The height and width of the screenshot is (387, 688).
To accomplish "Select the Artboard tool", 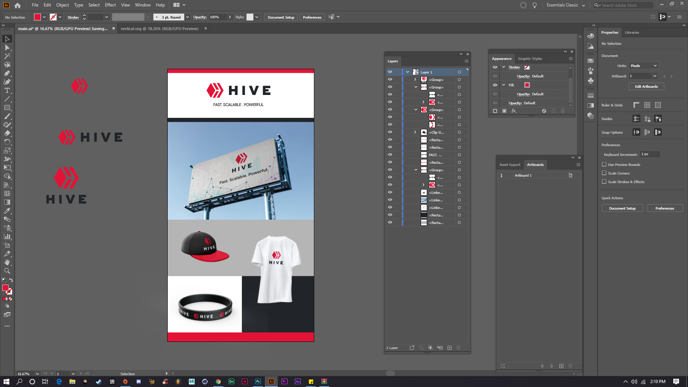I will click(7, 245).
